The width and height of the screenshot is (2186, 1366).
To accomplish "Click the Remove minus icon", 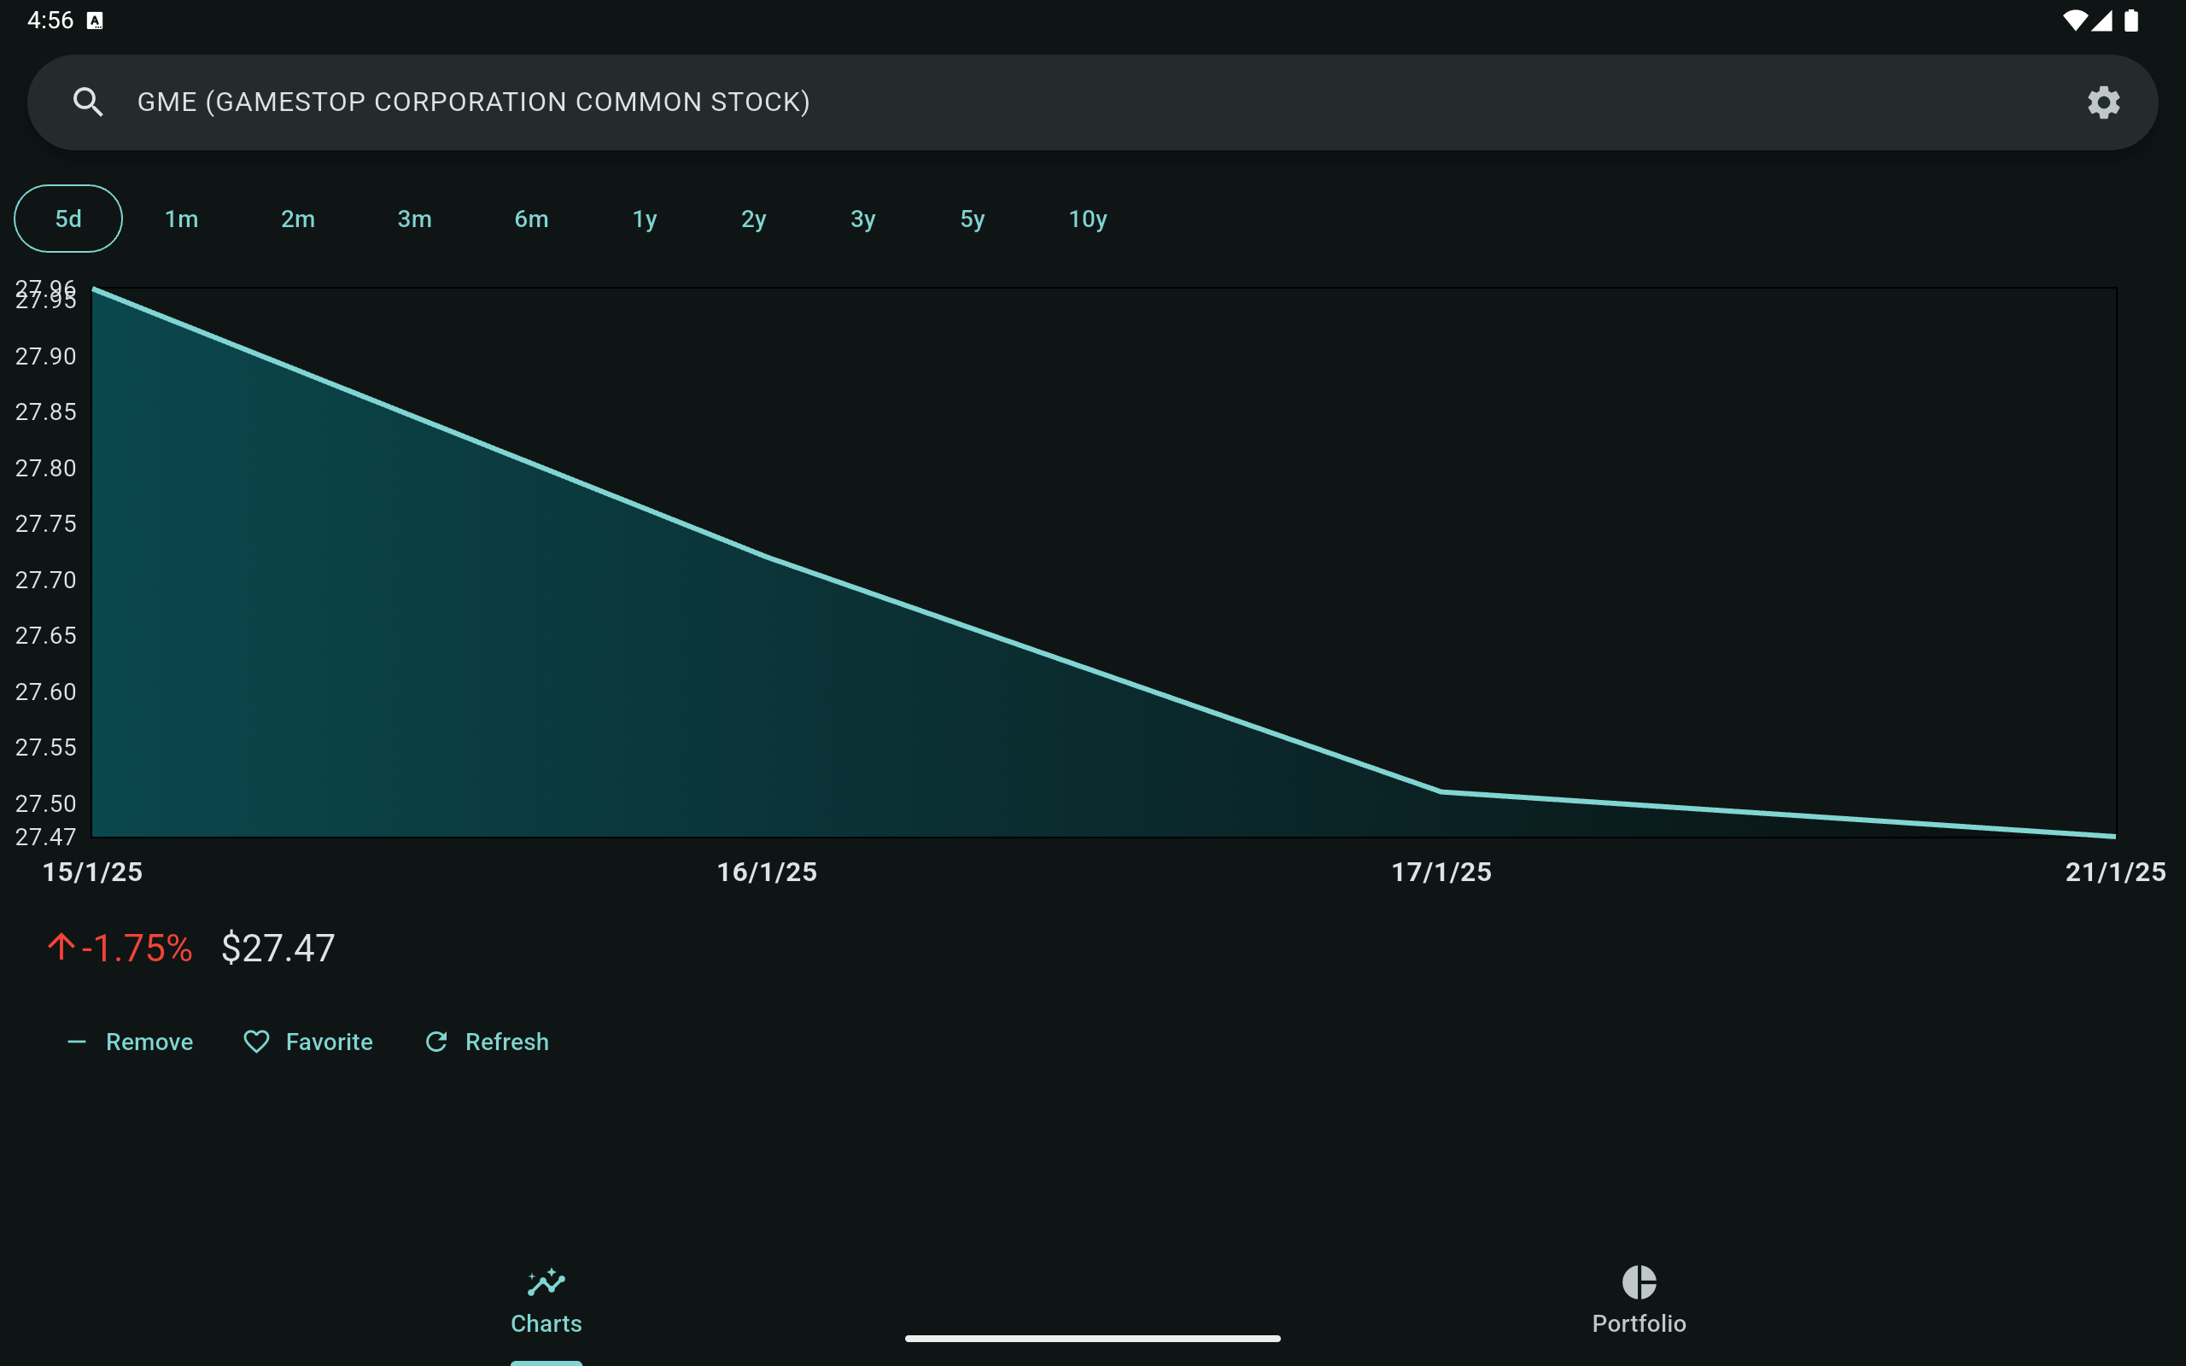I will pyautogui.click(x=77, y=1042).
